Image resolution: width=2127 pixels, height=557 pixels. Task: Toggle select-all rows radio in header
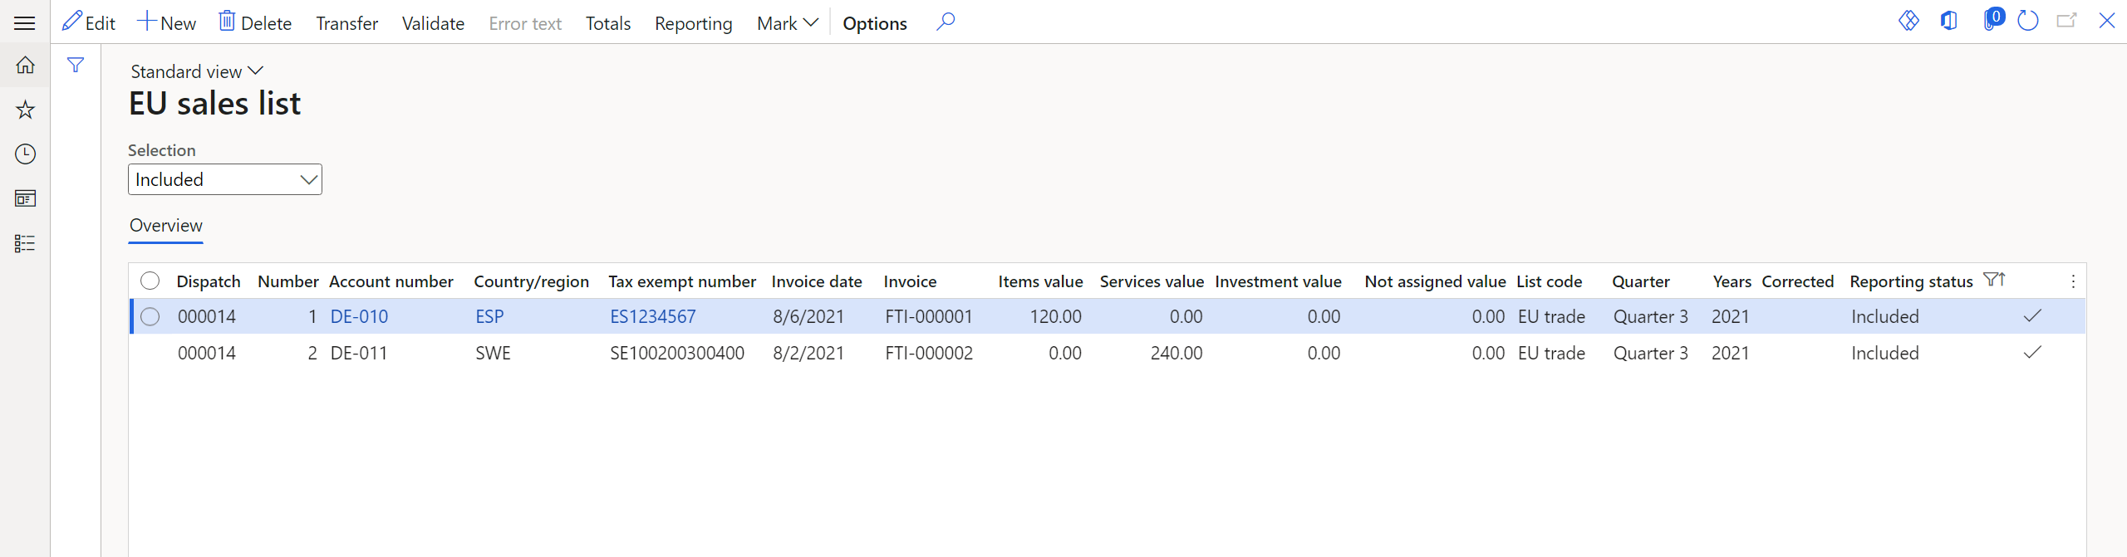[x=150, y=281]
